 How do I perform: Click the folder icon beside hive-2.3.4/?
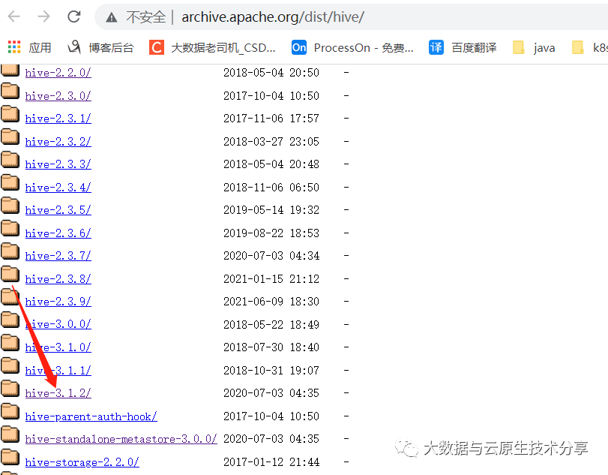[10, 183]
